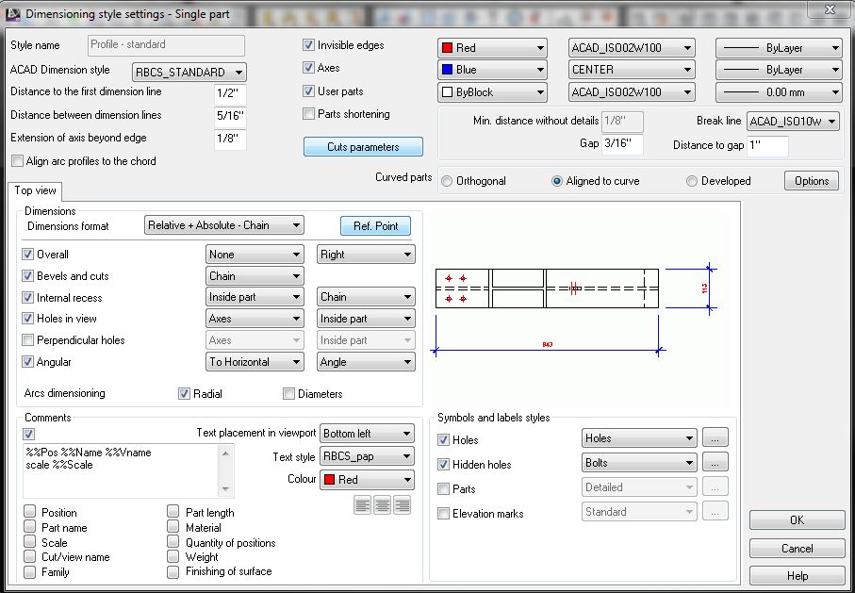855x593 pixels.
Task: Align comment text to the right
Action: point(403,504)
